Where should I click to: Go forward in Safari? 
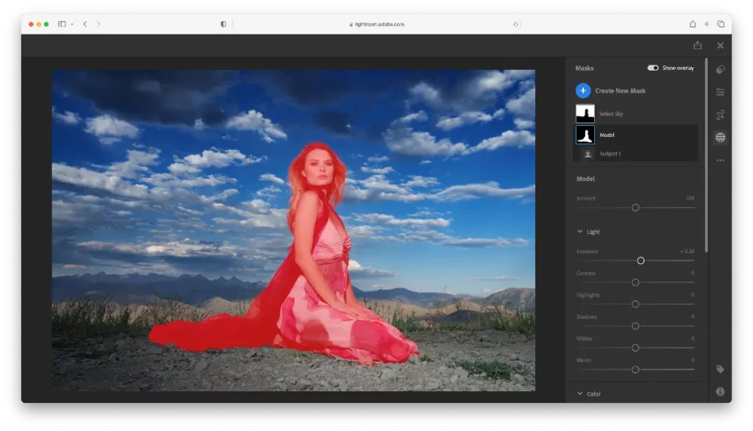(99, 24)
